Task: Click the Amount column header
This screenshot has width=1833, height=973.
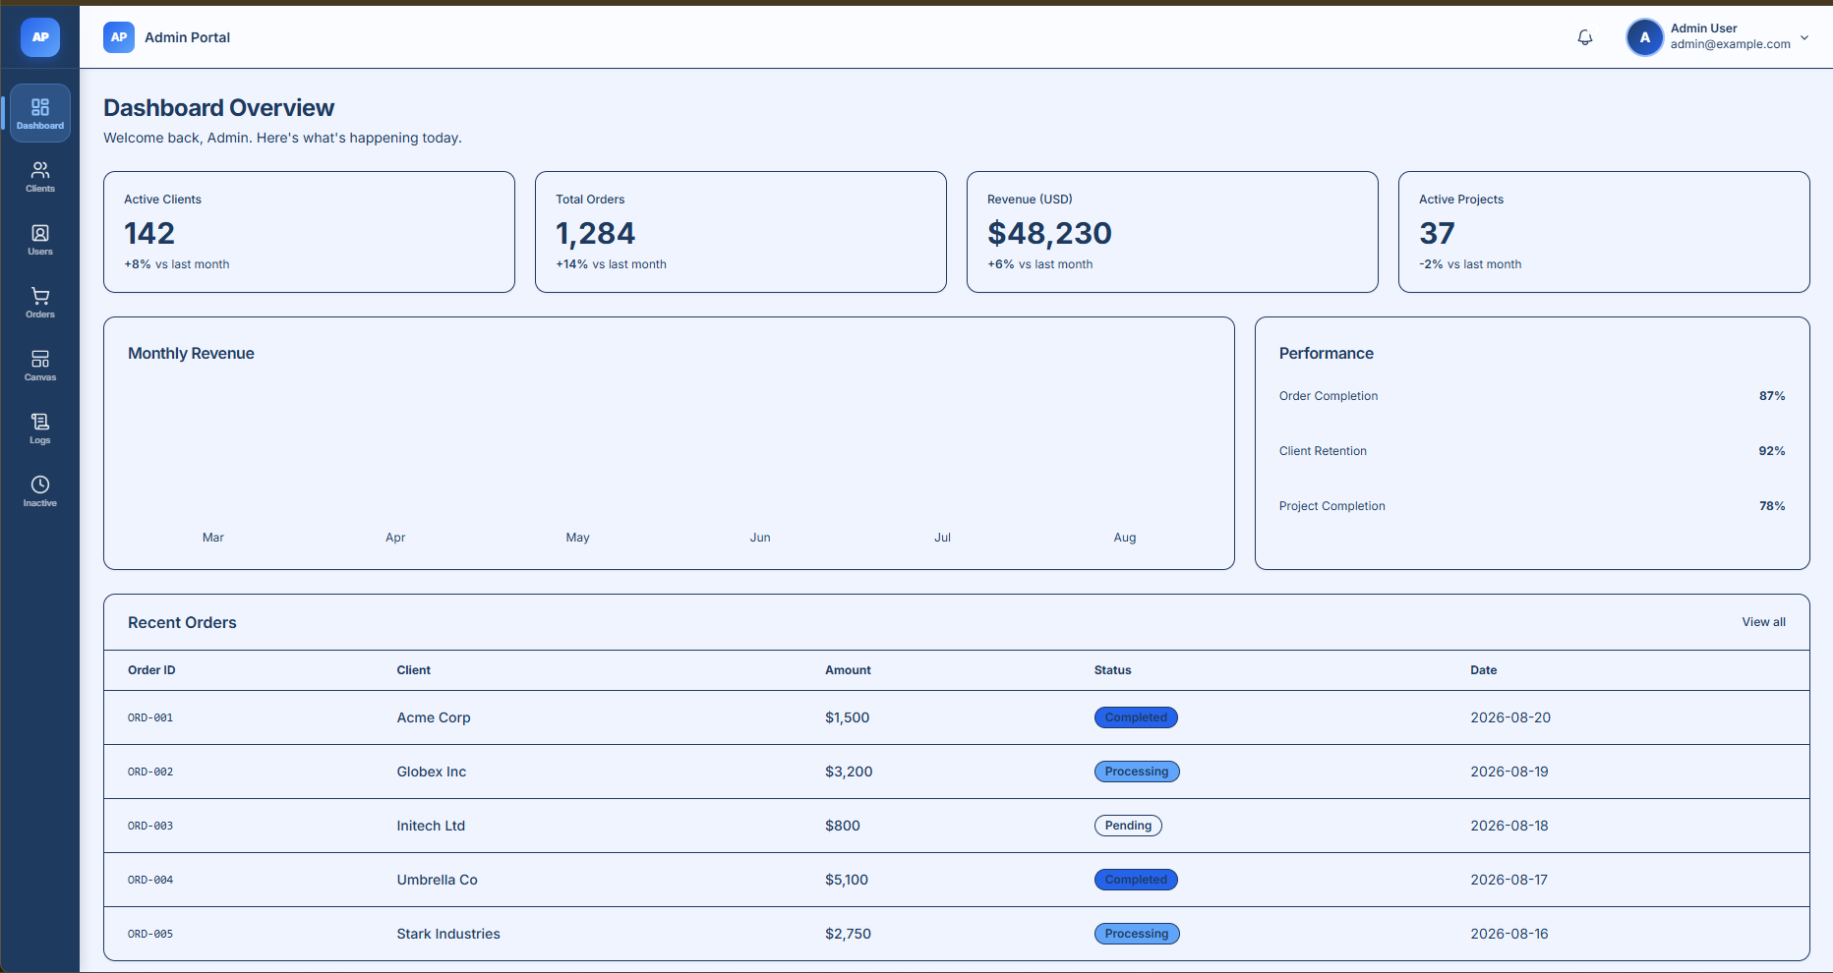Action: pos(848,670)
